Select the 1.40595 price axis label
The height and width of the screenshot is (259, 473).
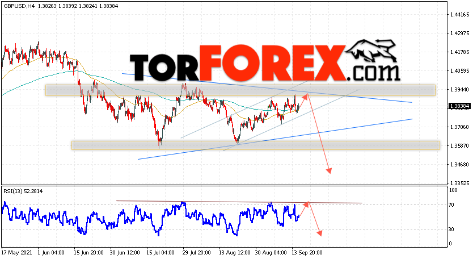460,71
